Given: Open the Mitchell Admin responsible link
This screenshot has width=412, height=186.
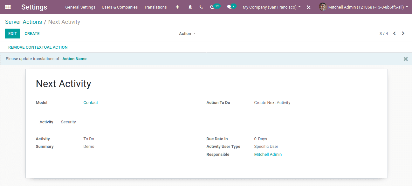Looking at the screenshot, I should tap(268, 155).
